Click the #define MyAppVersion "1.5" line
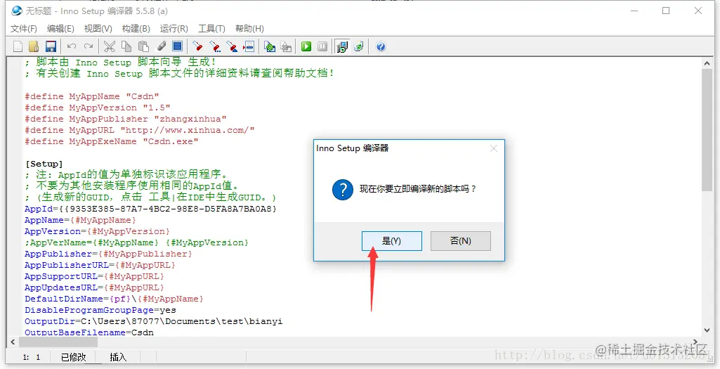The height and width of the screenshot is (369, 720). (98, 108)
